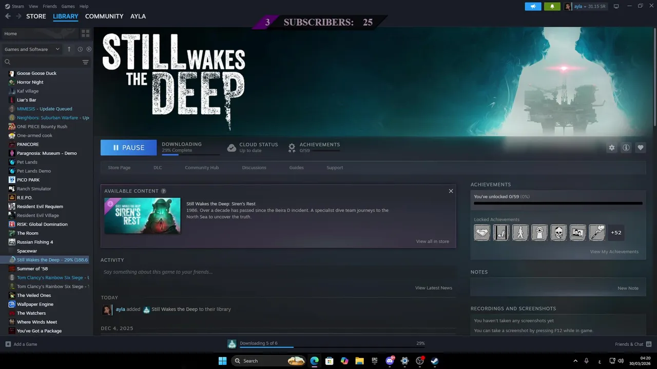Click View all in store link

433,241
